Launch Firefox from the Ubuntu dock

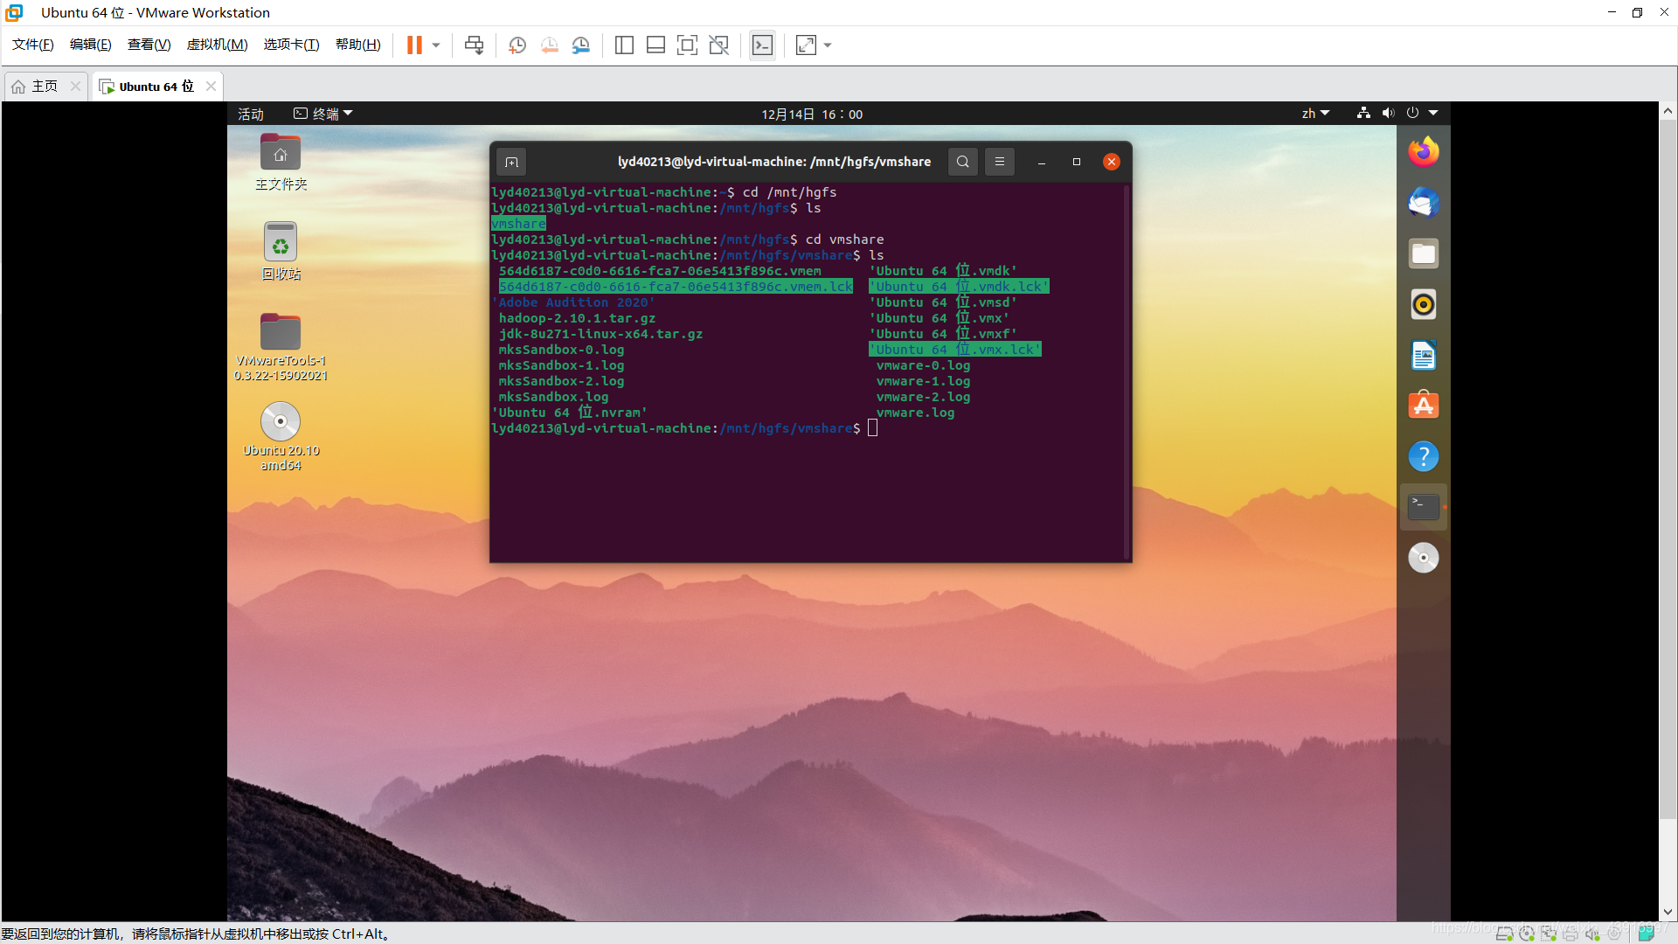(x=1424, y=152)
